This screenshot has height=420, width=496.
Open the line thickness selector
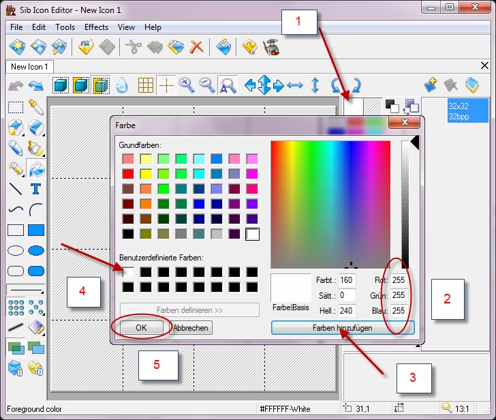(26, 290)
